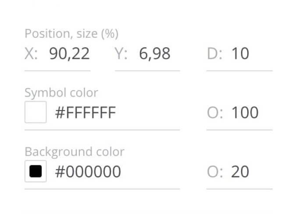Click the X position value 90,22
298x214 pixels.
click(69, 54)
